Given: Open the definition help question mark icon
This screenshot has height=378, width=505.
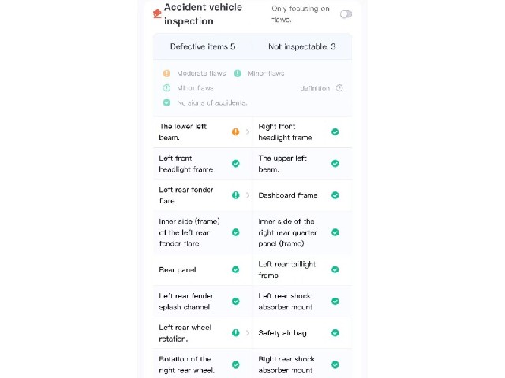Looking at the screenshot, I should pyautogui.click(x=339, y=88).
